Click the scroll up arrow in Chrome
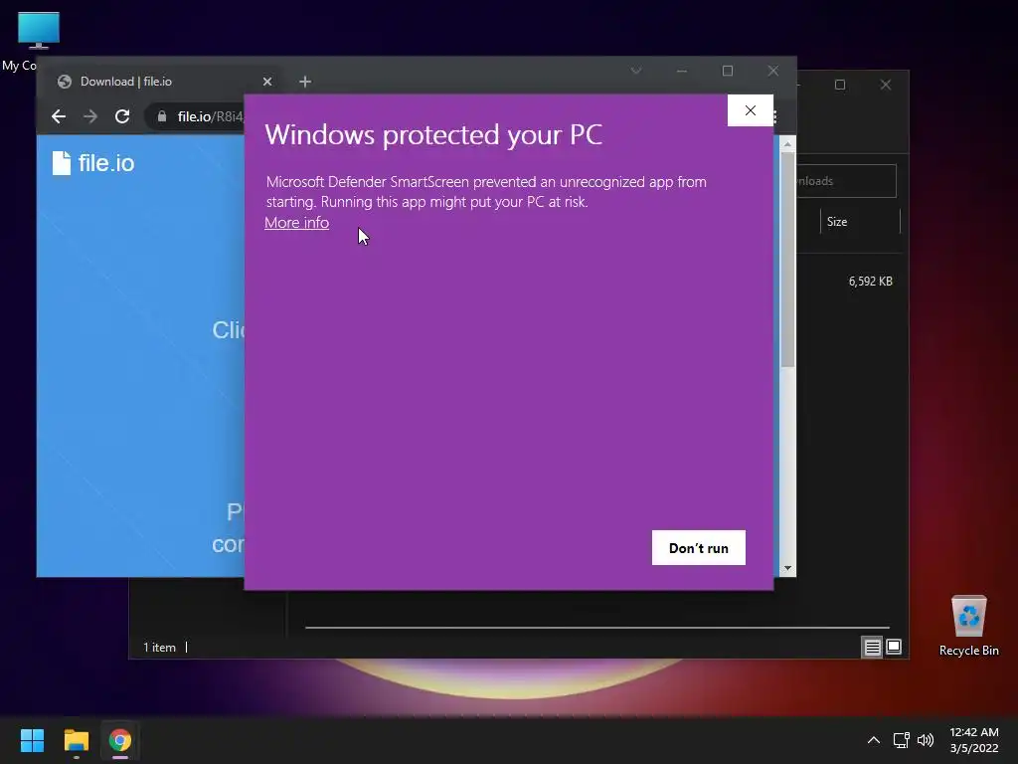The height and width of the screenshot is (764, 1018). point(787,143)
